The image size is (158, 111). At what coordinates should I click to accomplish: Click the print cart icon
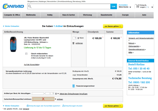pyautogui.click(x=63, y=106)
